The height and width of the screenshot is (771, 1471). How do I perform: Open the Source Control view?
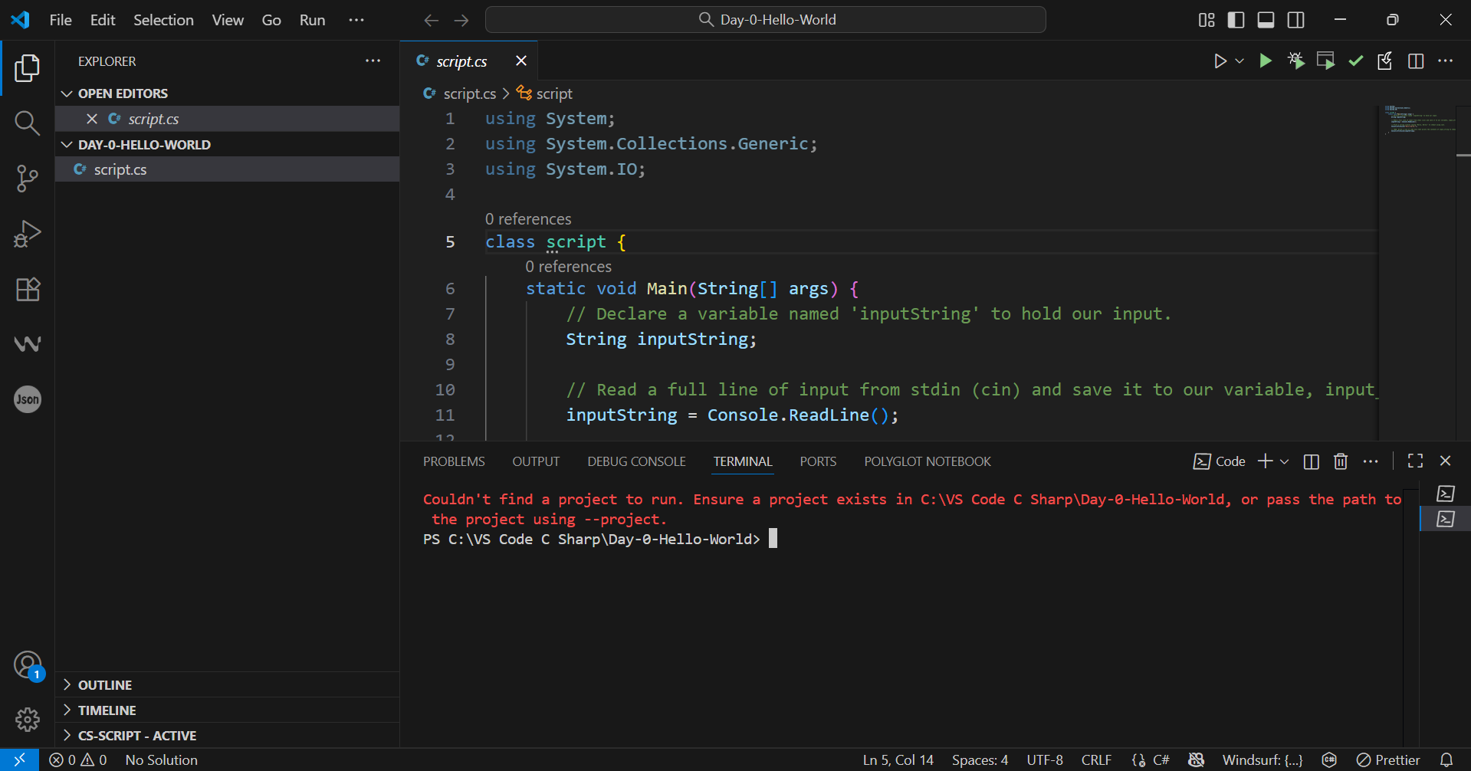(28, 178)
